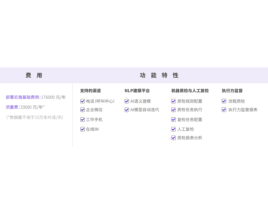Image resolution: width=268 pixels, height=214 pixels.
Task: Click the 流量费 label
Action: click(12, 106)
